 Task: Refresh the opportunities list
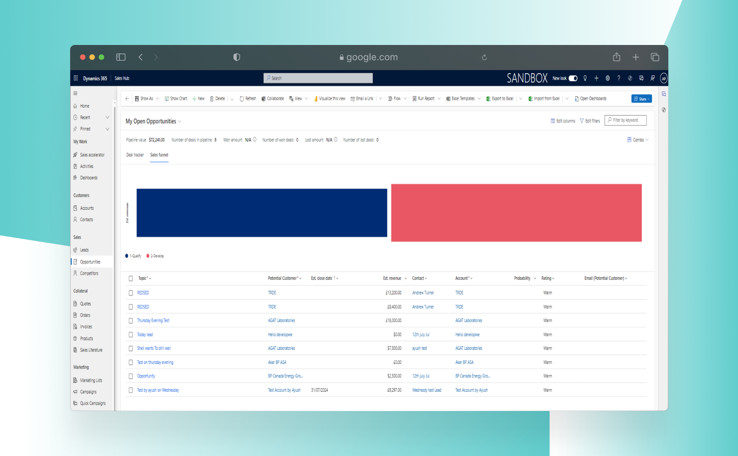pos(248,98)
